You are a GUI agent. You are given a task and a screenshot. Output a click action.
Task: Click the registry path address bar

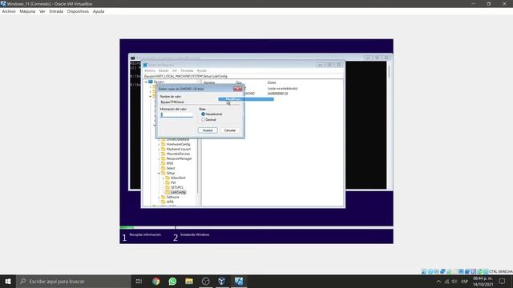click(x=243, y=76)
